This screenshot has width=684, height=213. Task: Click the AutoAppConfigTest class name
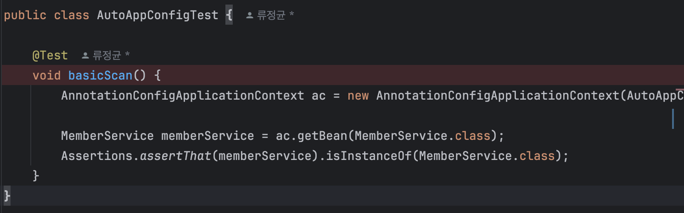point(157,15)
